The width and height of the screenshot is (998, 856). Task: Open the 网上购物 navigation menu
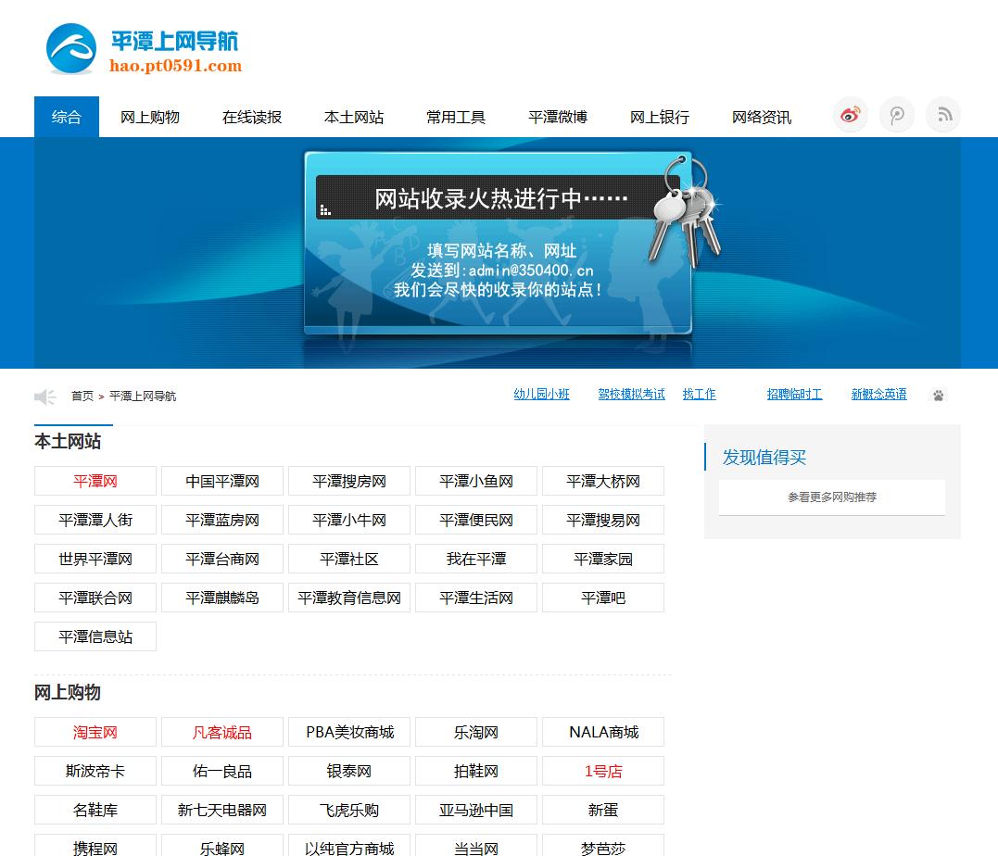pyautogui.click(x=149, y=116)
